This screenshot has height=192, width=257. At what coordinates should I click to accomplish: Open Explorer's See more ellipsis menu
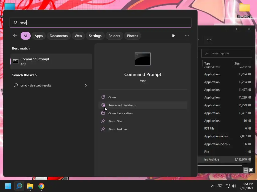pyautogui.click(x=209, y=40)
